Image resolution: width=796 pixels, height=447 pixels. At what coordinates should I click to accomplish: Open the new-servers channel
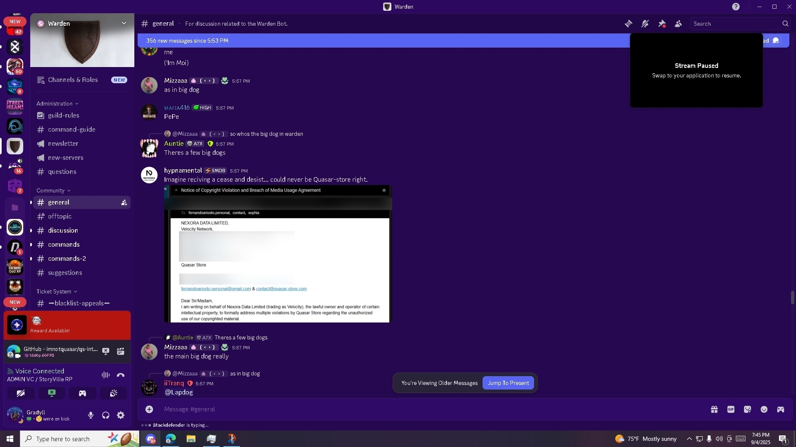tap(82, 158)
